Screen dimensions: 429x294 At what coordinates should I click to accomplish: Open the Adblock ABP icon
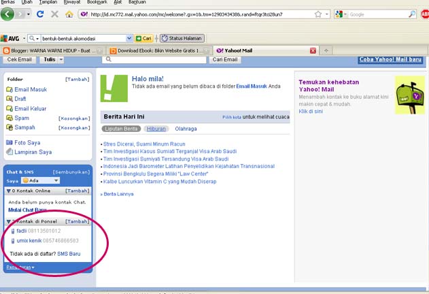point(425,14)
